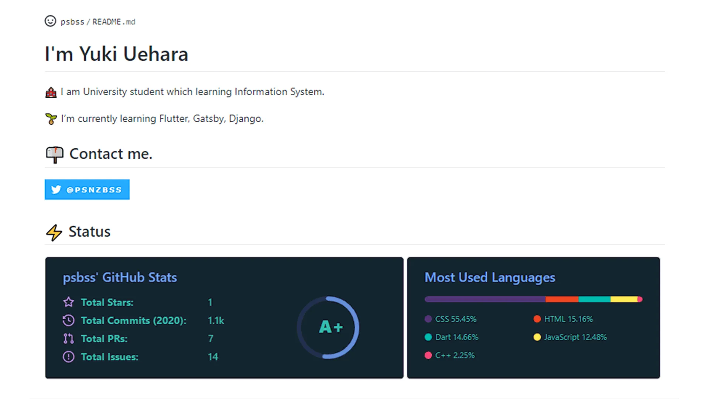This screenshot has height=399, width=709.
Task: Click the 'Total Stars:' label
Action: click(107, 302)
